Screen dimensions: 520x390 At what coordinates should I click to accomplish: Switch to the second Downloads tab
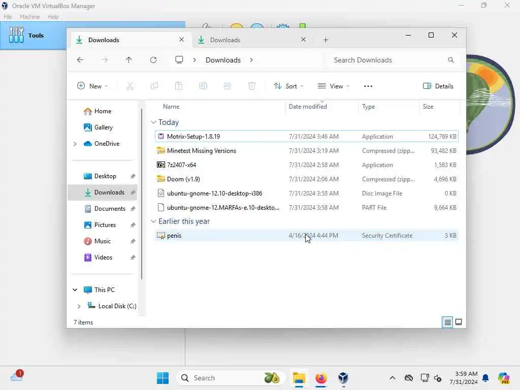click(252, 40)
